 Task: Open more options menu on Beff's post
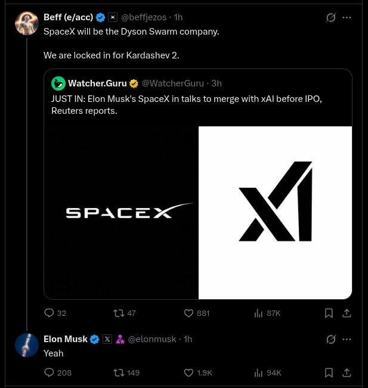pyautogui.click(x=347, y=18)
